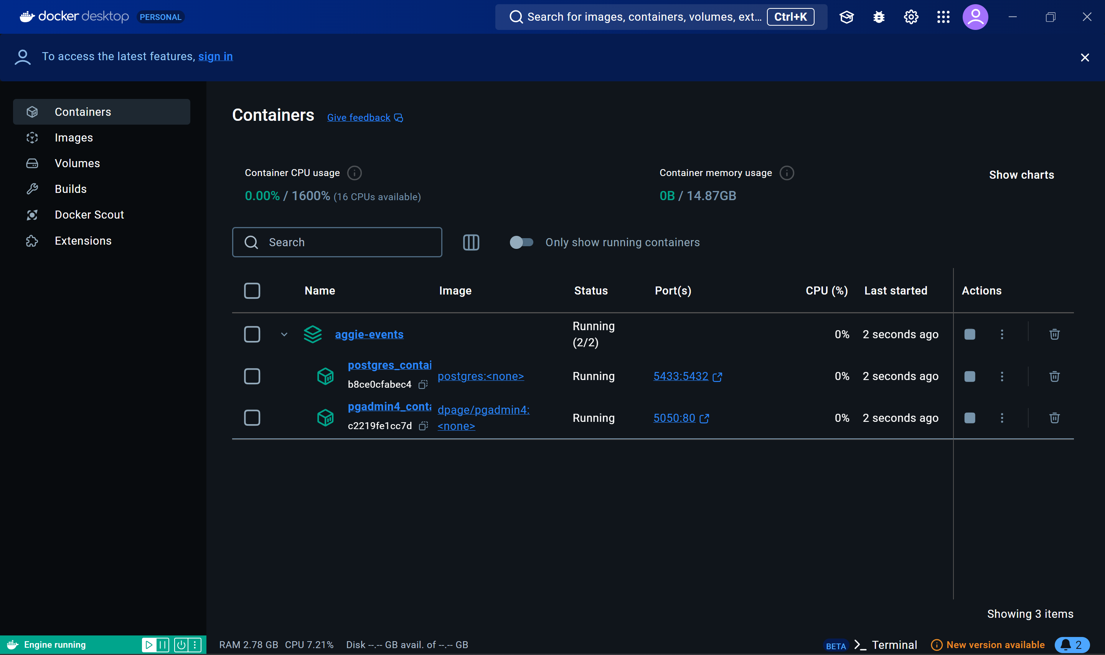1105x655 pixels.
Task: Check the select-all containers checkbox
Action: click(x=252, y=290)
